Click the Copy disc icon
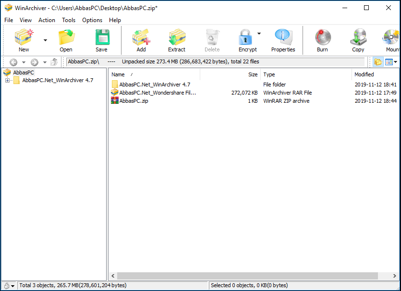Viewport: 401px width, 291px height. [x=358, y=37]
